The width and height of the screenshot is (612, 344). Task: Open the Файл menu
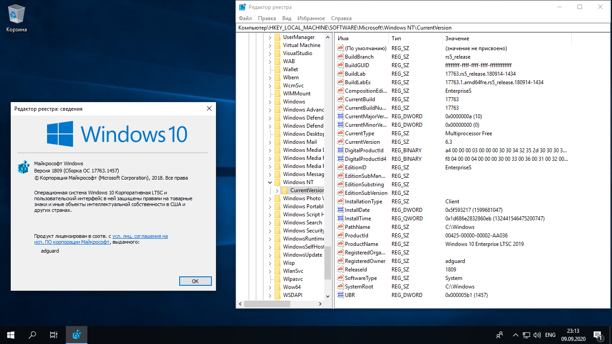point(245,18)
